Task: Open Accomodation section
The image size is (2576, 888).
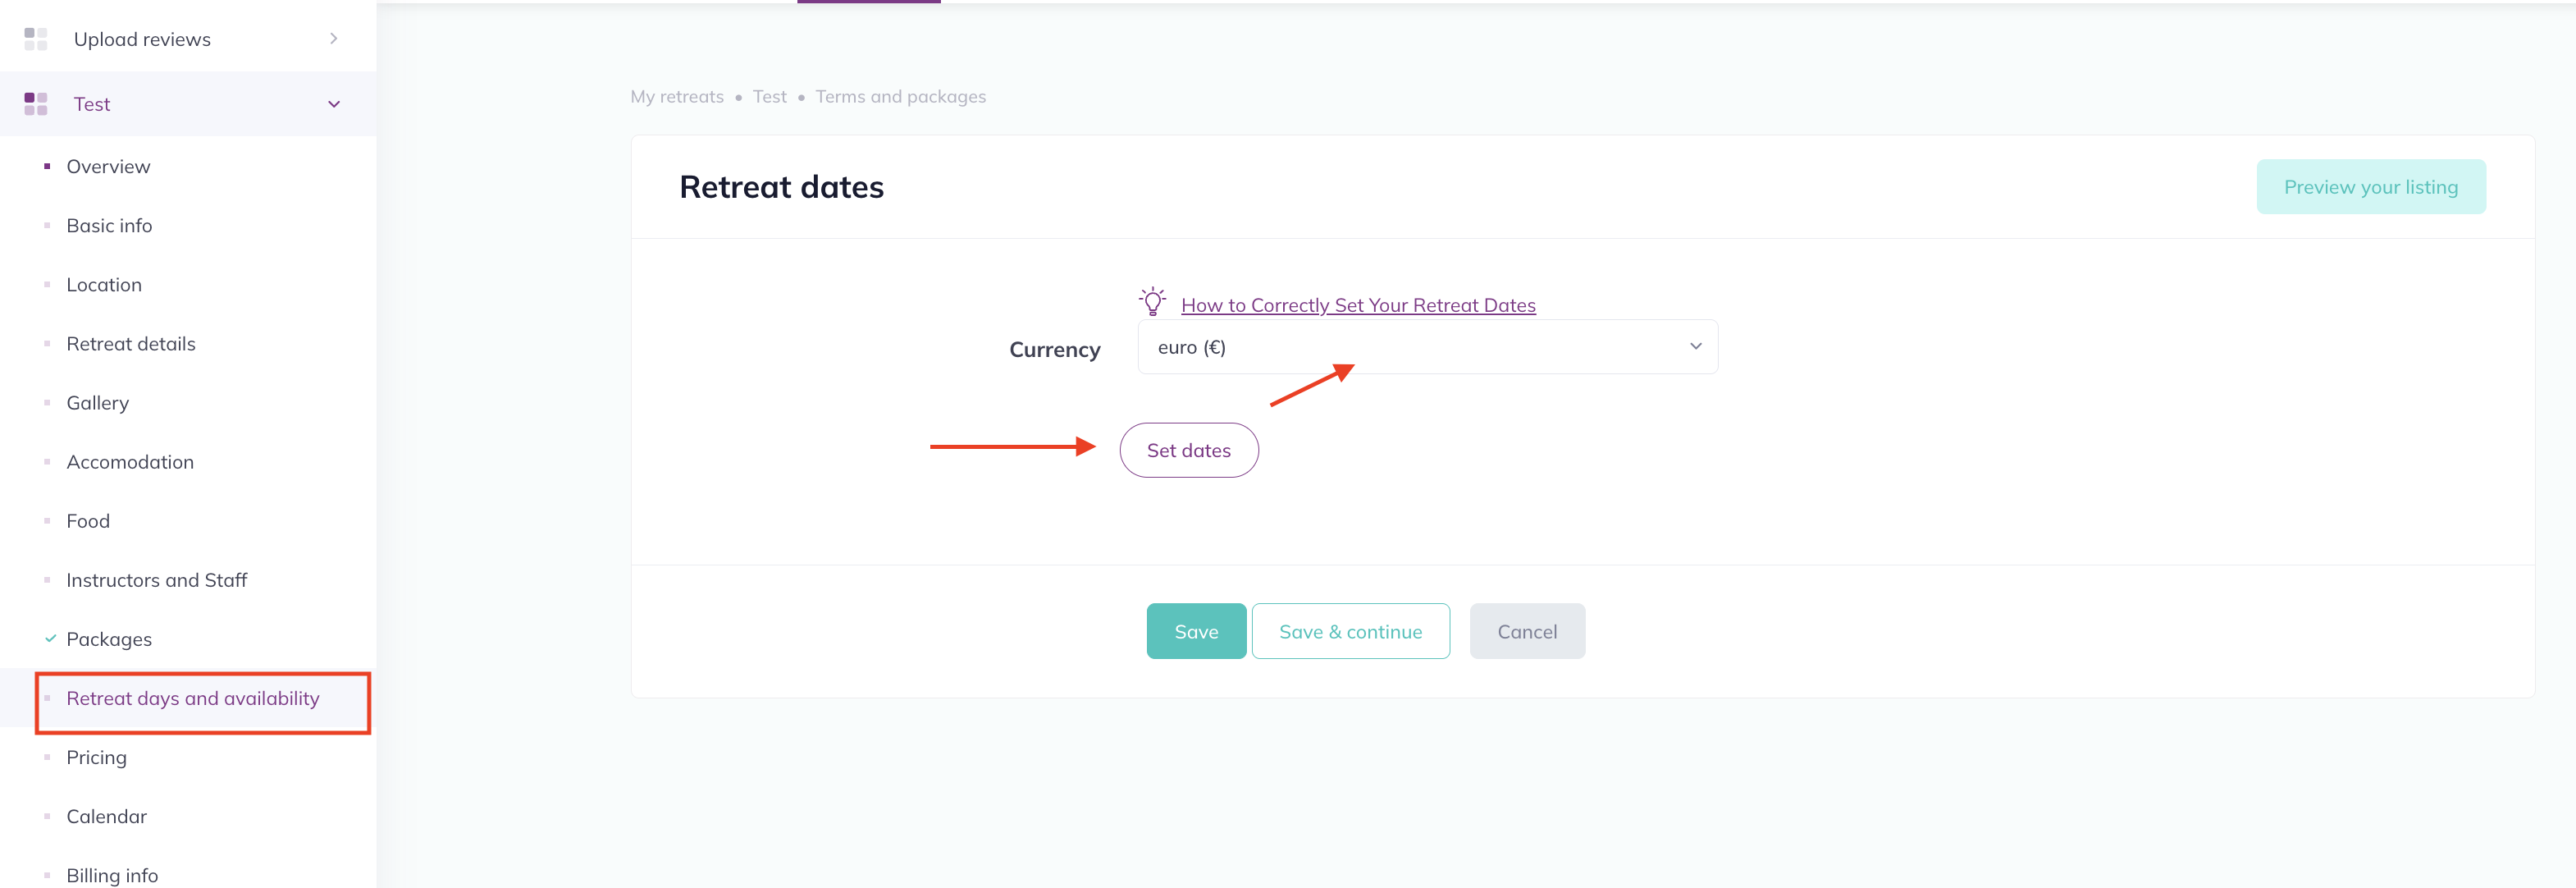Action: click(x=130, y=462)
